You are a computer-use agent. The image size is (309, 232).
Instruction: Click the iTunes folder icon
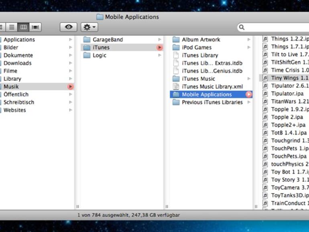[x=87, y=47]
